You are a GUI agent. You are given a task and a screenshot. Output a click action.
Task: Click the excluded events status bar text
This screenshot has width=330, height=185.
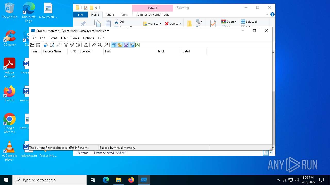59,148
